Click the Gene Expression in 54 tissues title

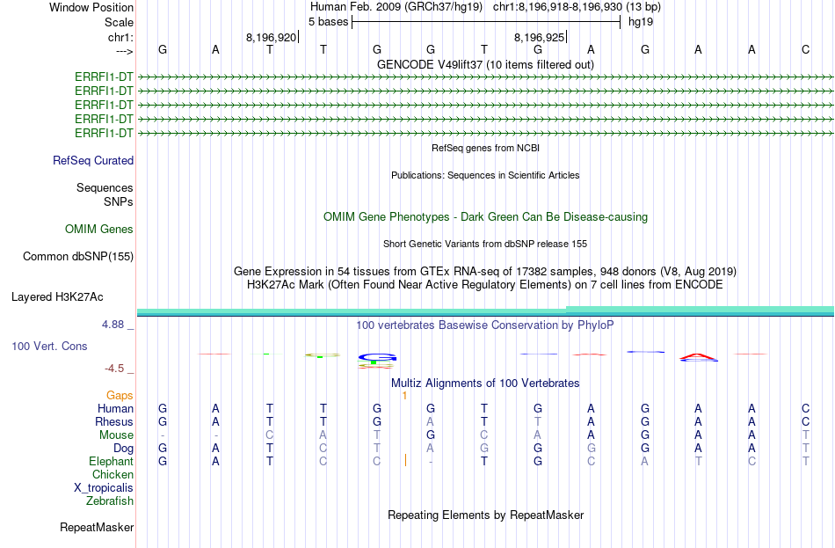[x=485, y=271]
